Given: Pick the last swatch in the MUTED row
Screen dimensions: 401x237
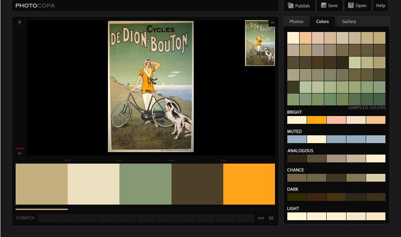Looking at the screenshot, I should (x=376, y=139).
